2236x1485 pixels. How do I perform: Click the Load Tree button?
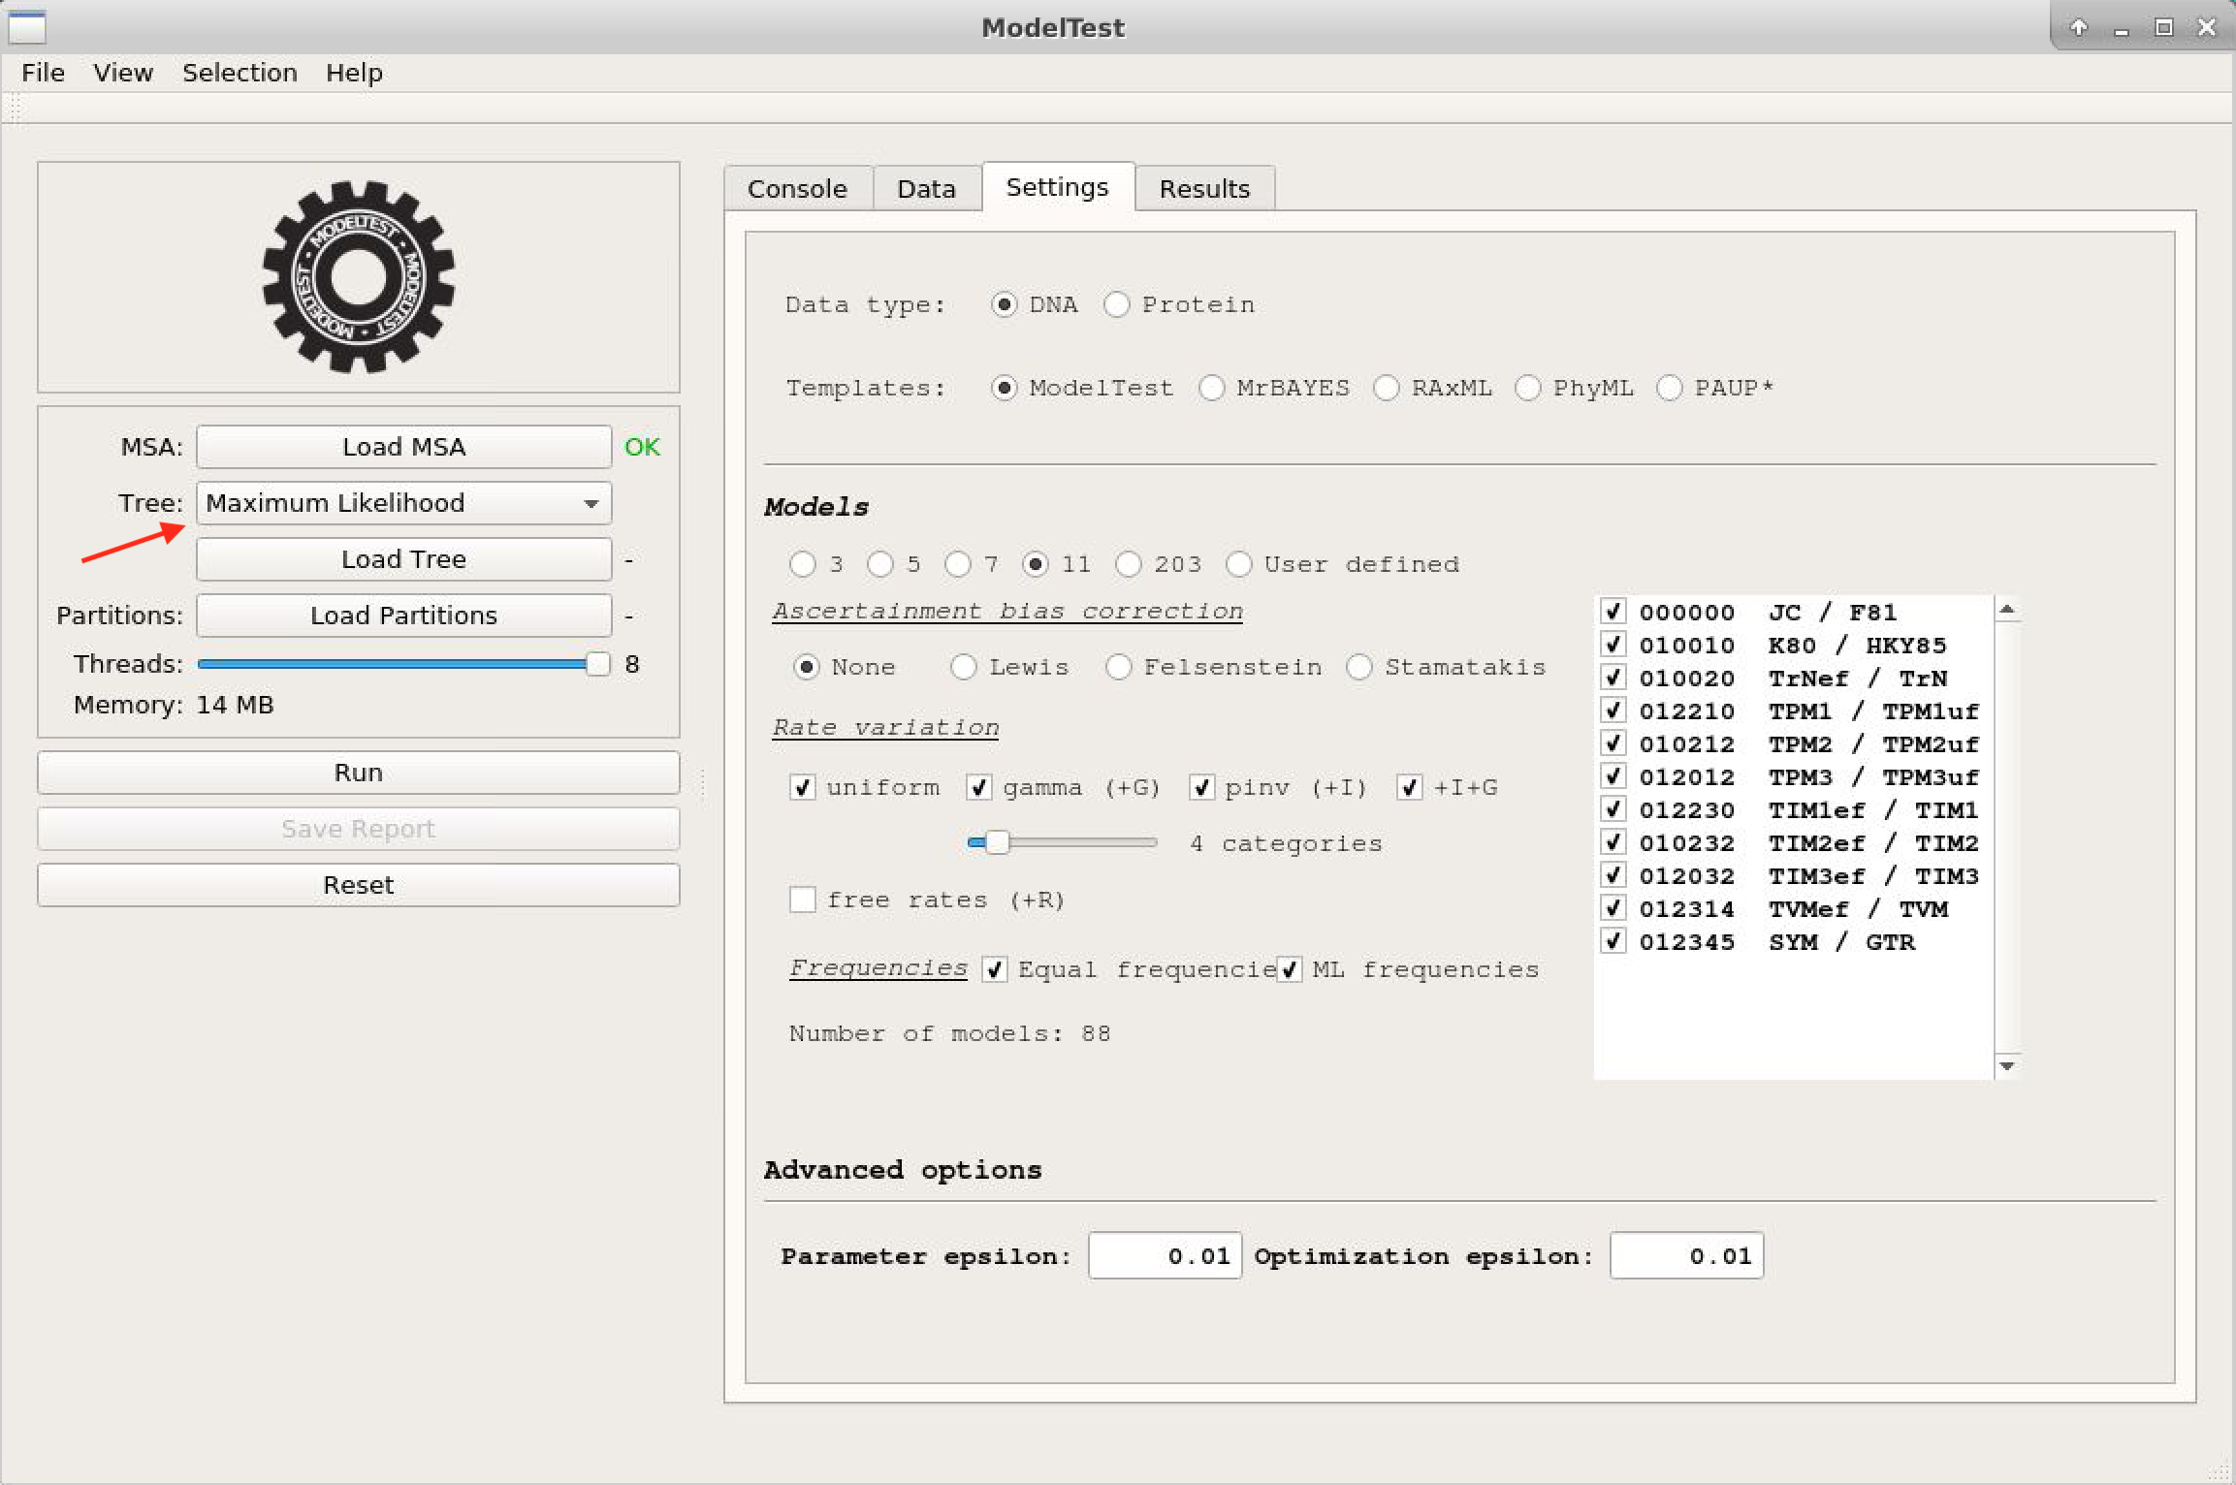pyautogui.click(x=403, y=559)
